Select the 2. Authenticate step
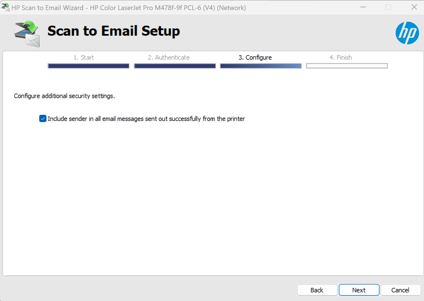 pyautogui.click(x=169, y=57)
